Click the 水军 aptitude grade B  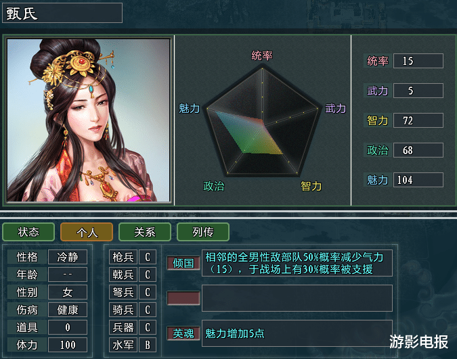(148, 345)
